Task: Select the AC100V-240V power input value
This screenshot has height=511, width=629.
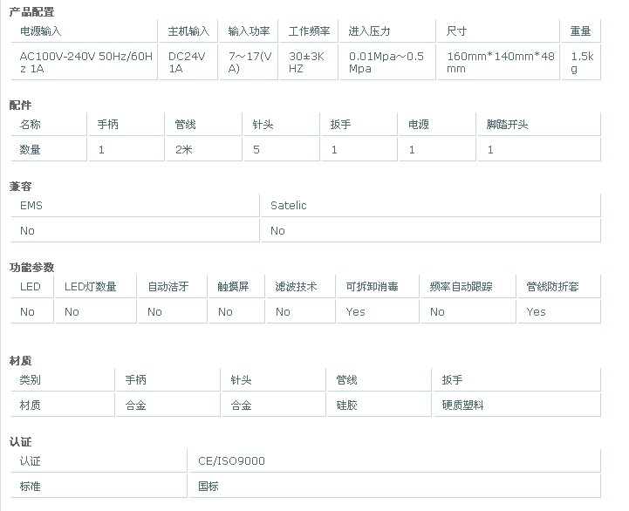Action: tap(85, 62)
